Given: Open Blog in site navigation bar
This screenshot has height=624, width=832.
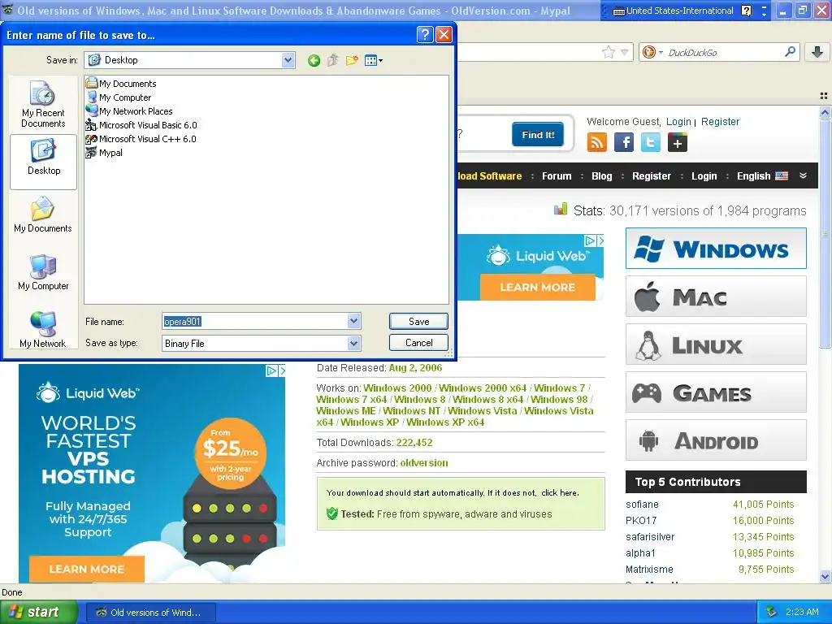Looking at the screenshot, I should 602,176.
